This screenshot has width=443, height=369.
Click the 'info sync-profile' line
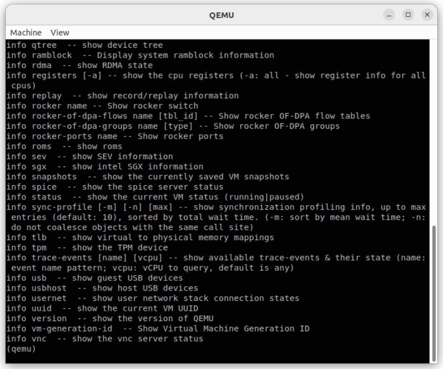pos(216,207)
